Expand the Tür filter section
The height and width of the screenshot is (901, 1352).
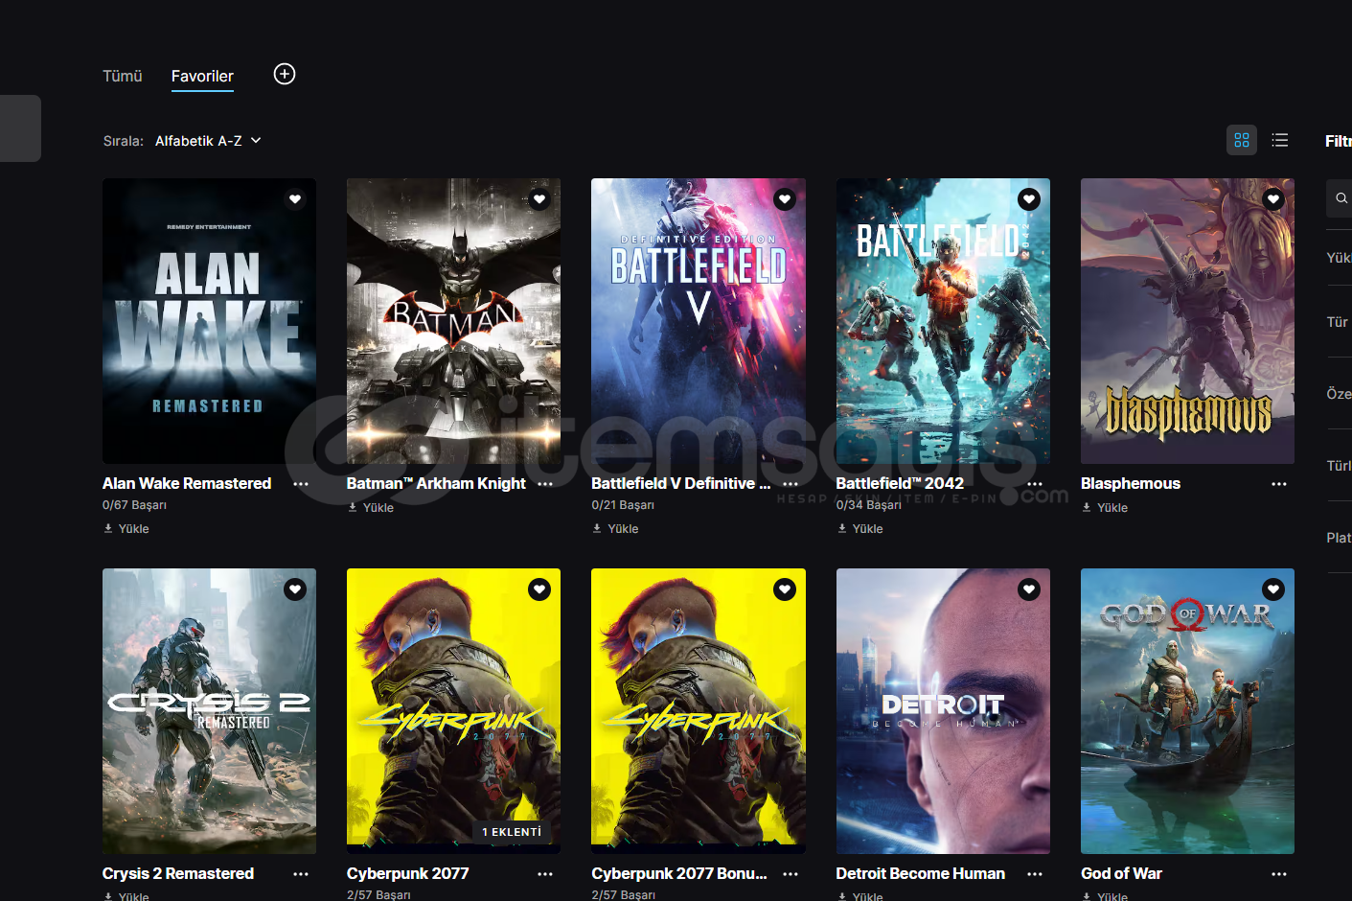[1339, 322]
